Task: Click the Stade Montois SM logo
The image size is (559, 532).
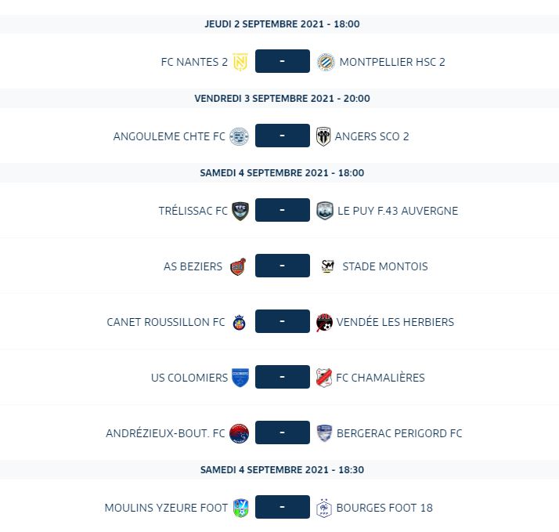Action: pyautogui.click(x=328, y=266)
